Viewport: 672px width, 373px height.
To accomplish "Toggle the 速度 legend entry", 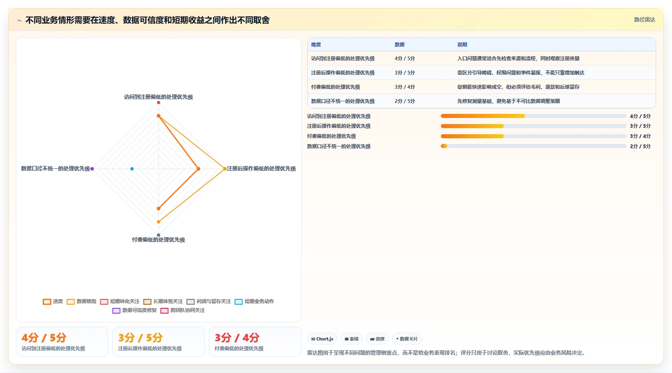I will point(53,301).
